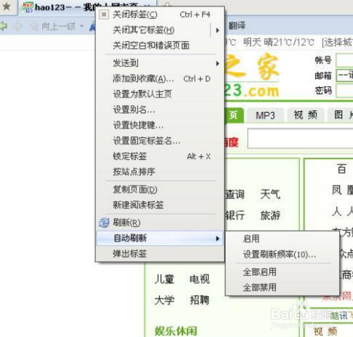Click the hao123 tab favicon

[x=27, y=7]
